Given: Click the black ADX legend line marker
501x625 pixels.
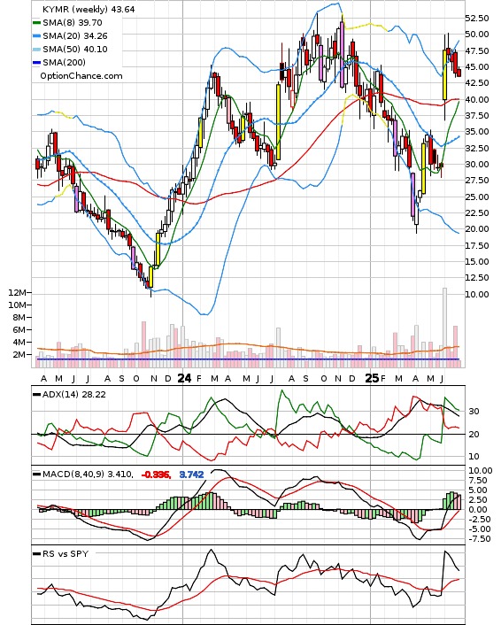Looking at the screenshot, I should pos(36,395).
